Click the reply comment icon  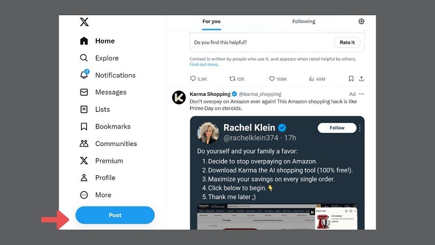coord(193,79)
